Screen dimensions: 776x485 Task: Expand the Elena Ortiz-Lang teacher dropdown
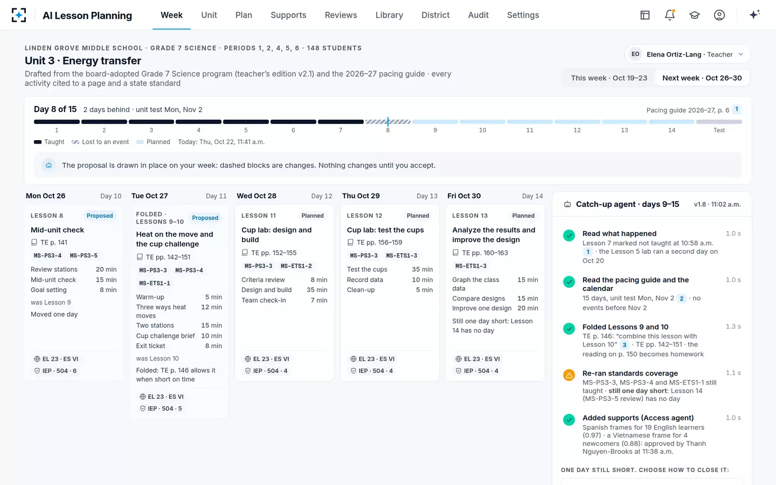688,54
